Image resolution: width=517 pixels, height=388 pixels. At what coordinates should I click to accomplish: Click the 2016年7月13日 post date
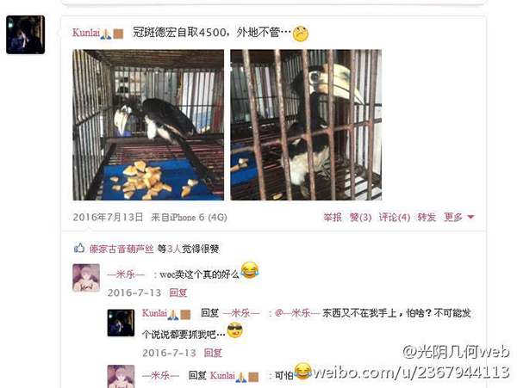click(108, 217)
